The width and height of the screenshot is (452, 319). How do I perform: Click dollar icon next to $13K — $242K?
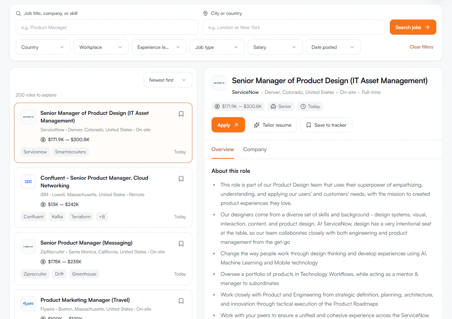coord(43,204)
